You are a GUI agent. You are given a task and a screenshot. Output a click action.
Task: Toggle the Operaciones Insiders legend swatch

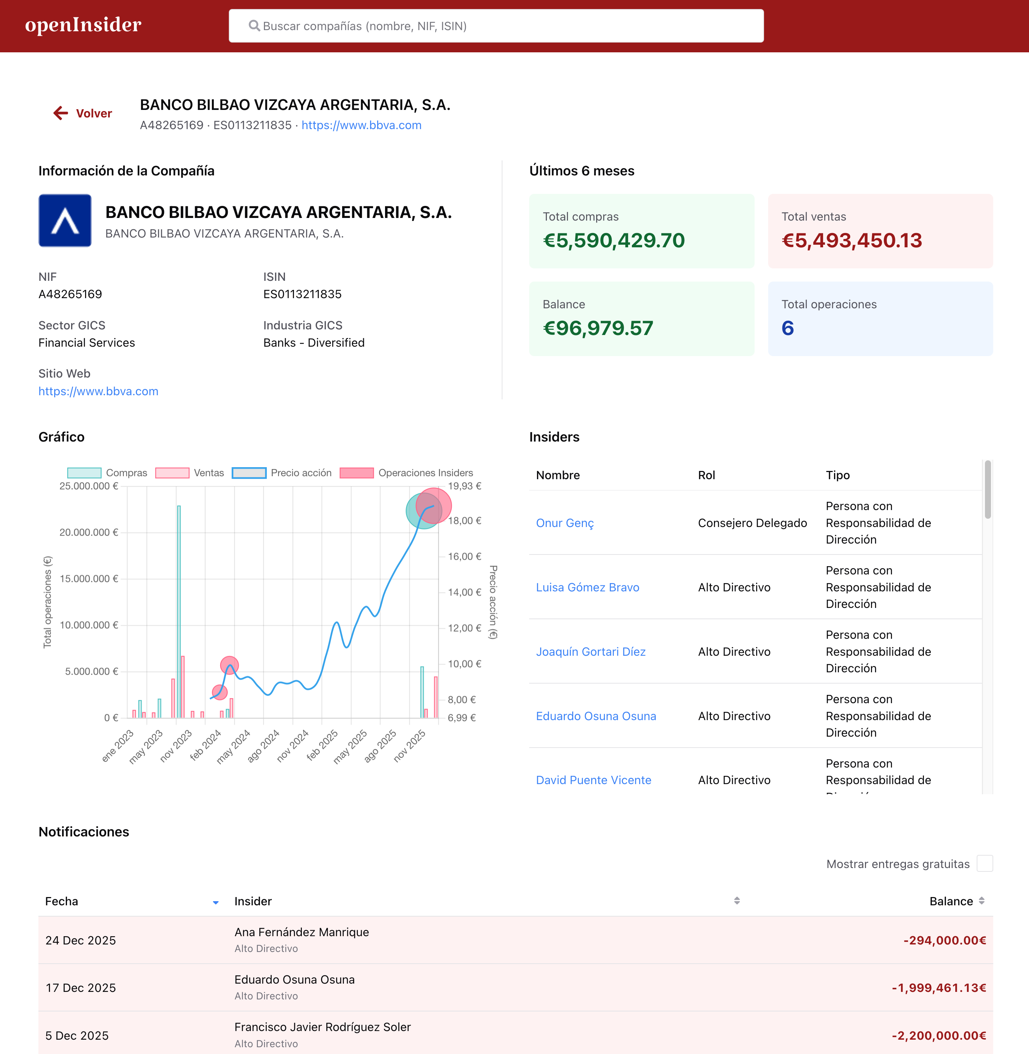click(x=357, y=473)
